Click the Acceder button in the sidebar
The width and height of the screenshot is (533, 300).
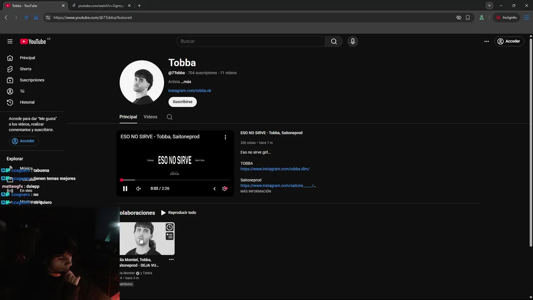(23, 141)
